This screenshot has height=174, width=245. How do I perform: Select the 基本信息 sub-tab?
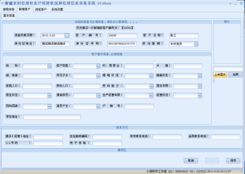click(9, 16)
